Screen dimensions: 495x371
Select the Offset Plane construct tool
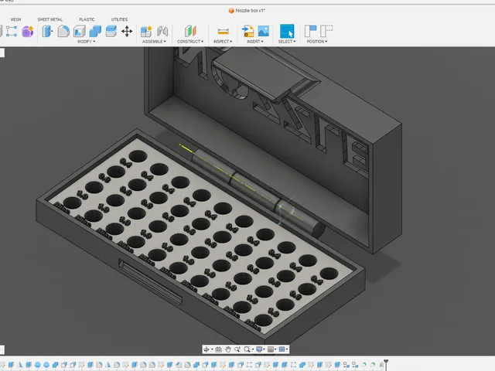point(190,31)
